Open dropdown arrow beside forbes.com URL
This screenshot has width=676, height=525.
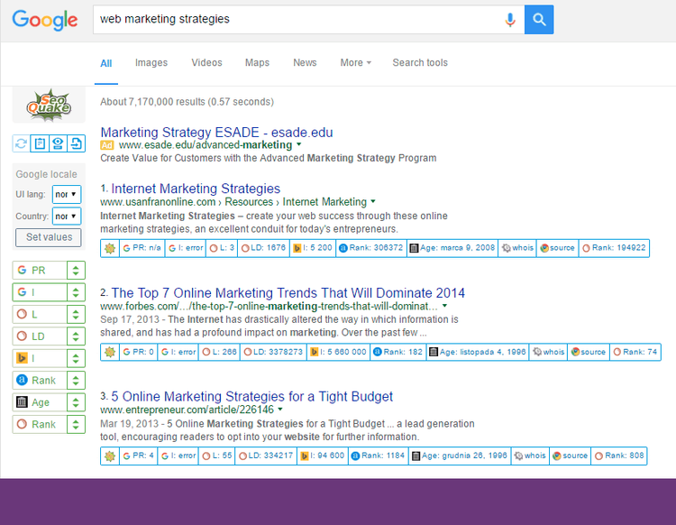(x=444, y=306)
